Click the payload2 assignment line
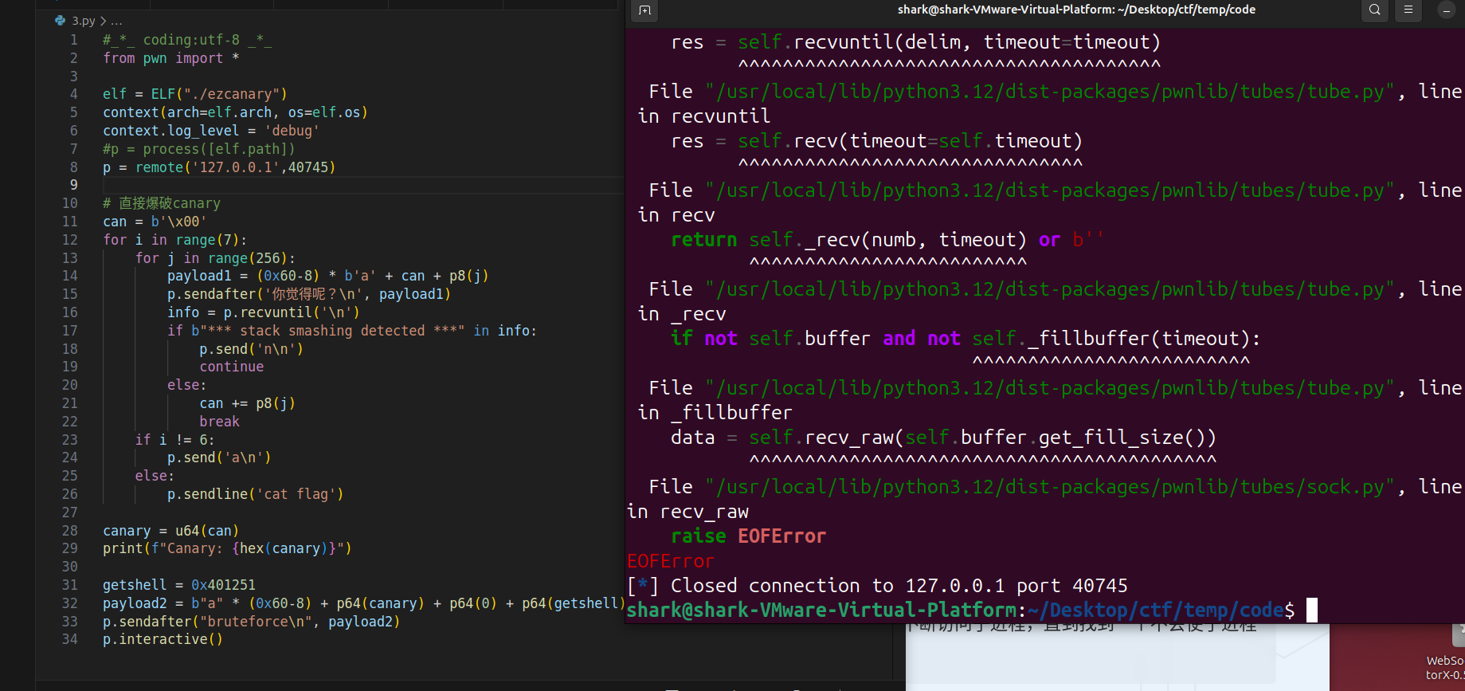 coord(364,603)
